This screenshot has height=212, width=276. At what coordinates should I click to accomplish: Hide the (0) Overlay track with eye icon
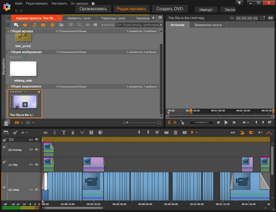(x=31, y=150)
